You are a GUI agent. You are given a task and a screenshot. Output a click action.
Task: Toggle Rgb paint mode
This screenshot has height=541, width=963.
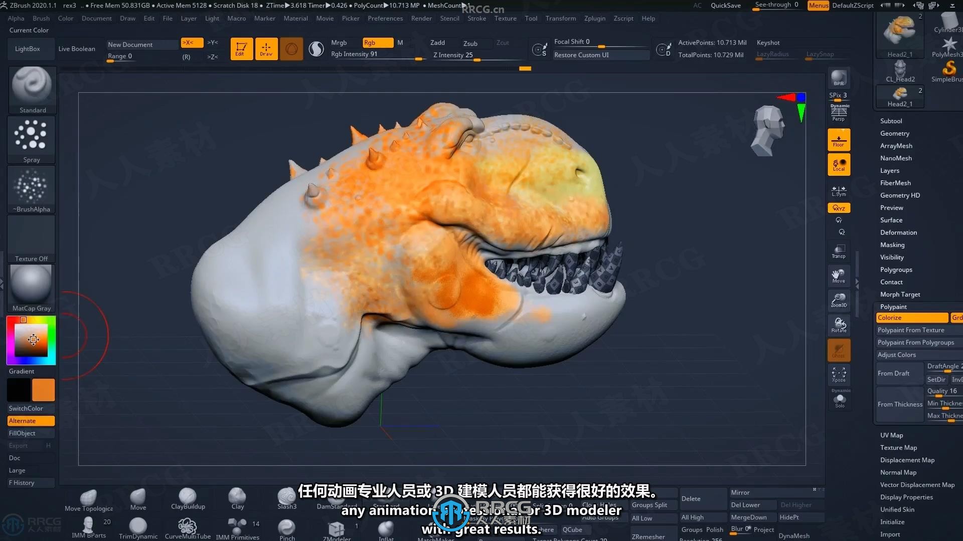(x=378, y=43)
